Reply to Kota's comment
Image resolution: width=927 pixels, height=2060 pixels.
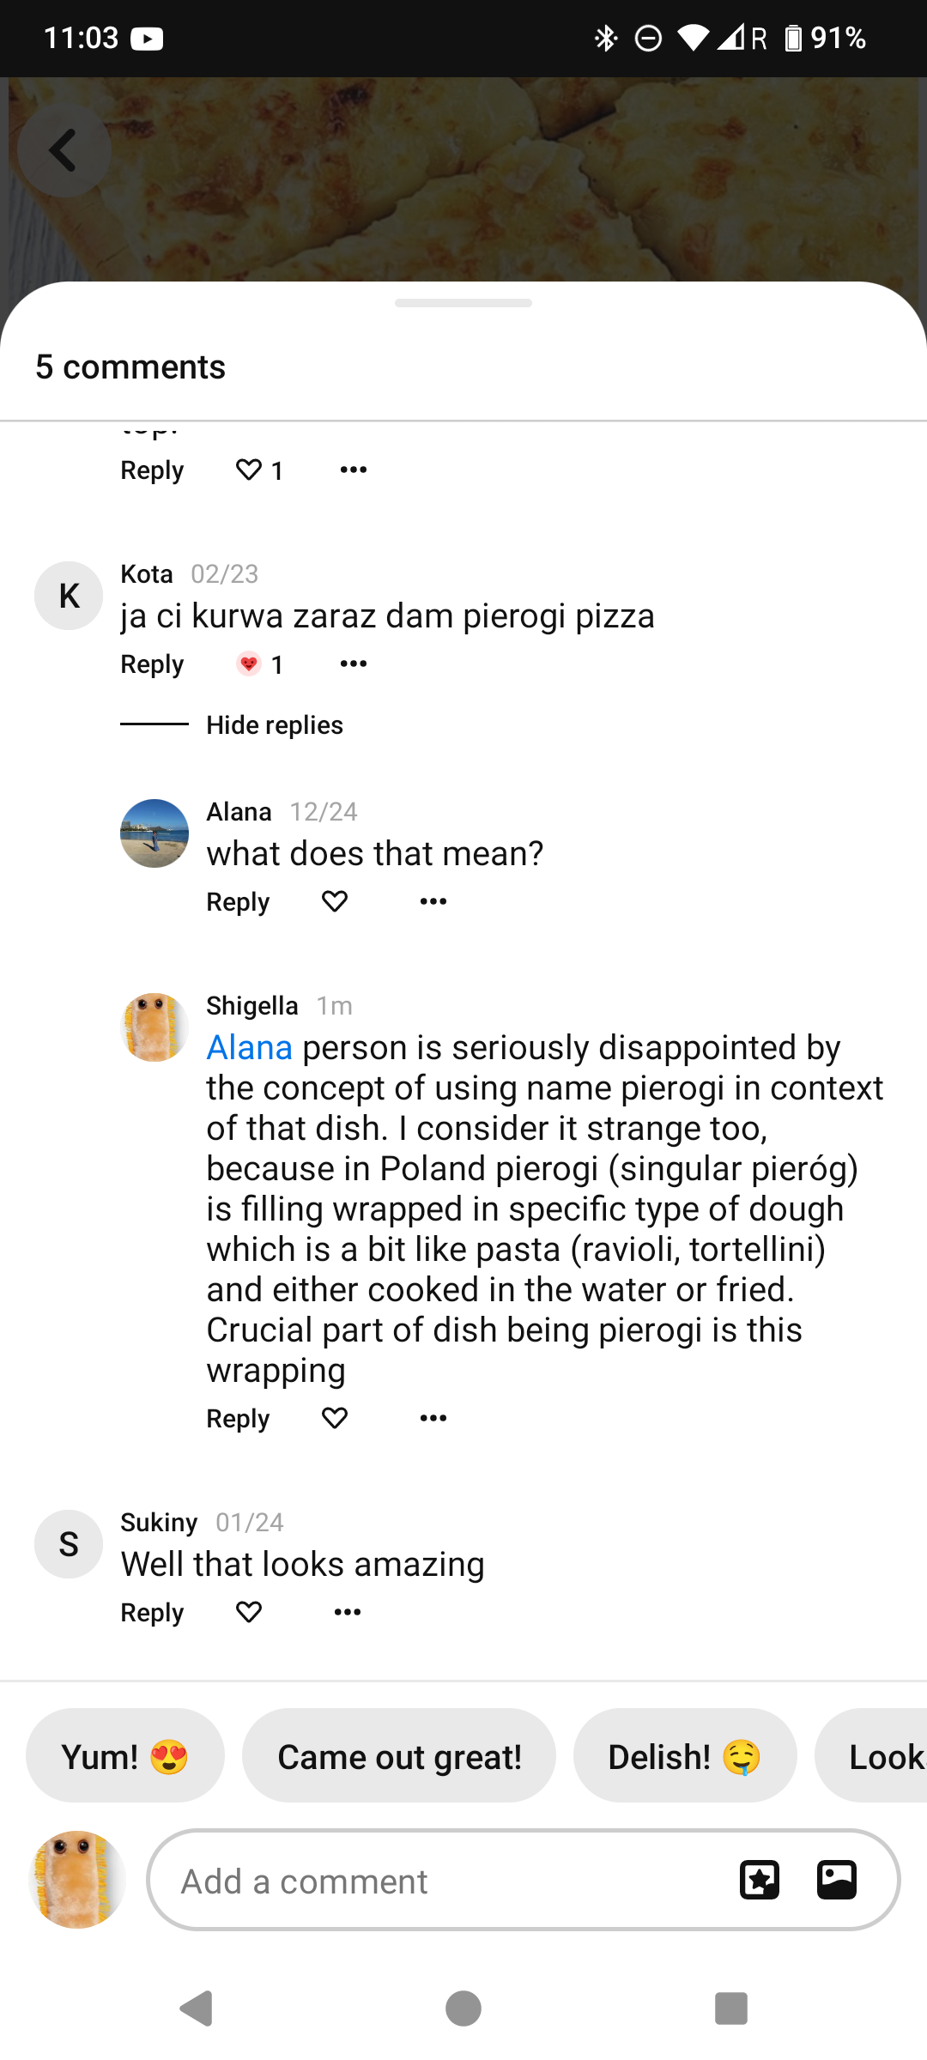tap(152, 664)
